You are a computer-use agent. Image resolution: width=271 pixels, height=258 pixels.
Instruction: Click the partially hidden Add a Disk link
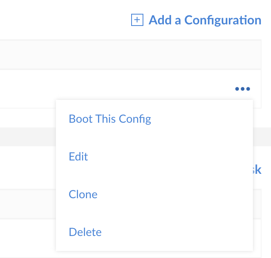pos(257,170)
